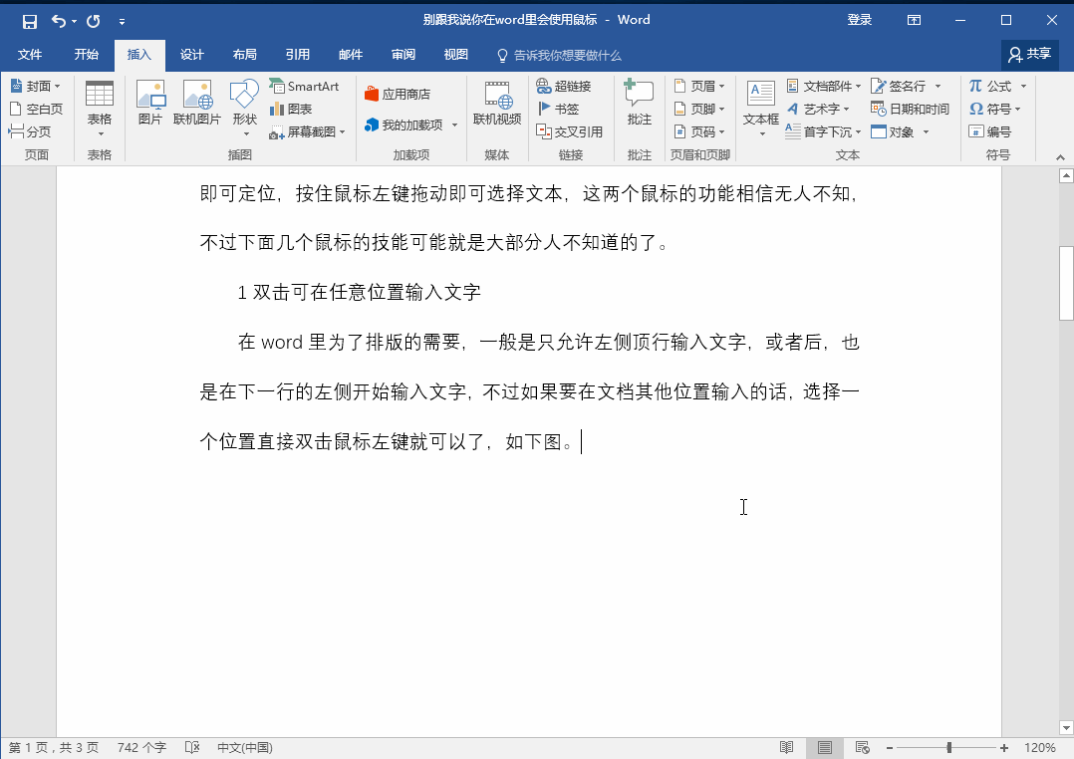Screen dimensions: 1074x759
Task: Click the language indicator 中文(中国)
Action: [x=244, y=748]
